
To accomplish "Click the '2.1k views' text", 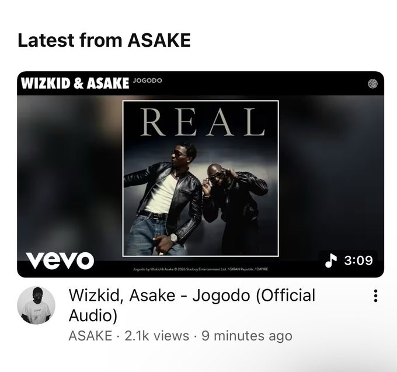I will coord(157,336).
